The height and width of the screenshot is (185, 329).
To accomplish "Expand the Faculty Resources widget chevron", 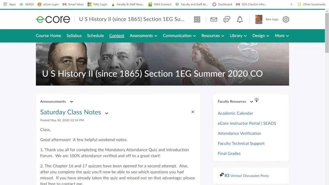I will coord(251,102).
